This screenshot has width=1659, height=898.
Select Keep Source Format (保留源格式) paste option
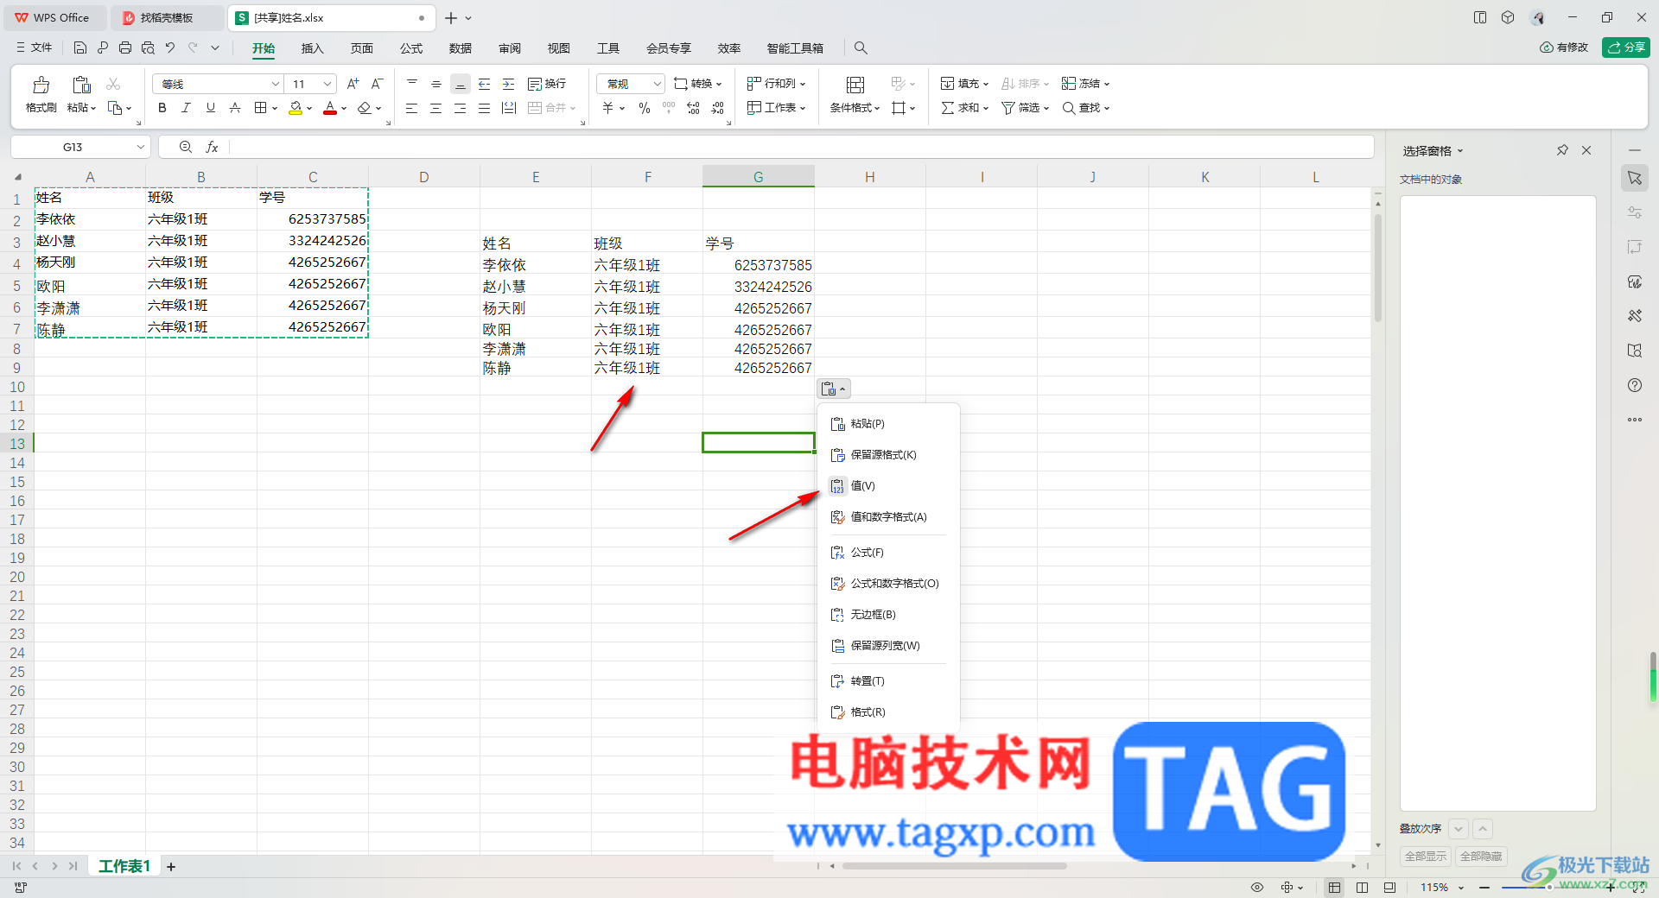point(888,455)
